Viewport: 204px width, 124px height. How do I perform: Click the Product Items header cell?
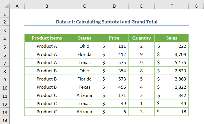point(47,38)
